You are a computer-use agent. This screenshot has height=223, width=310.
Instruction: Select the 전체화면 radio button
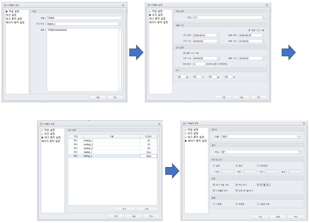coord(258,166)
